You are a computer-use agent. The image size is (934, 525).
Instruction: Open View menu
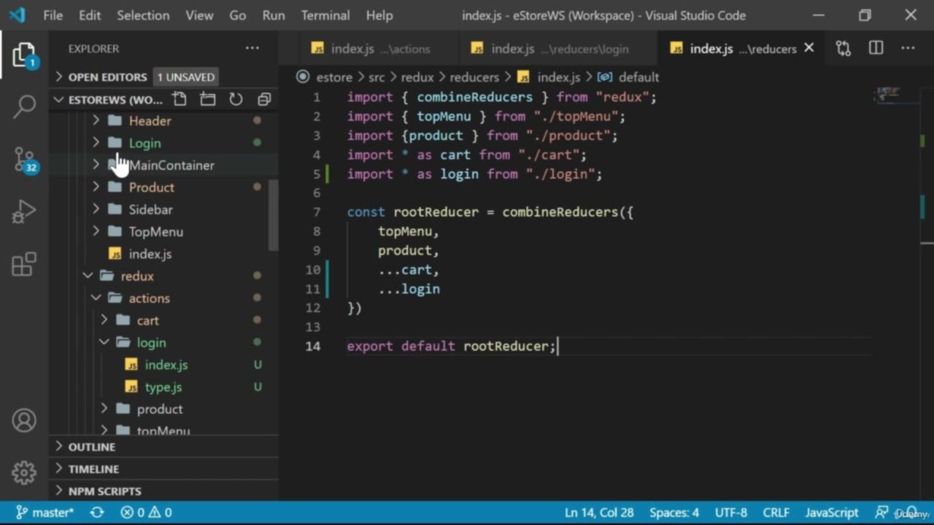pyautogui.click(x=199, y=15)
